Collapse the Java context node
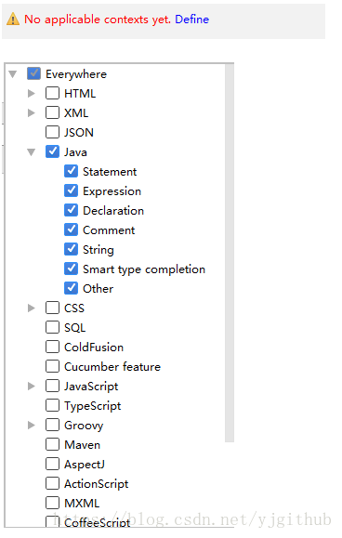The image size is (342, 538). (x=32, y=152)
